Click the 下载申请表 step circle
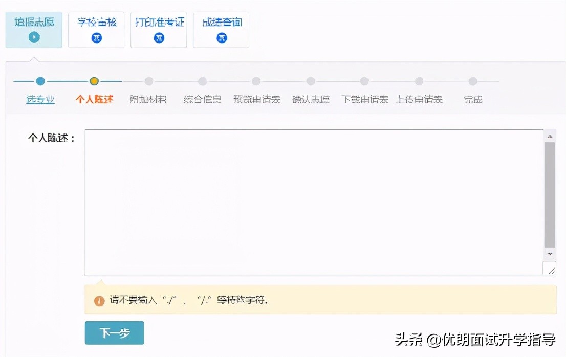This screenshot has height=357, width=566. (x=364, y=81)
